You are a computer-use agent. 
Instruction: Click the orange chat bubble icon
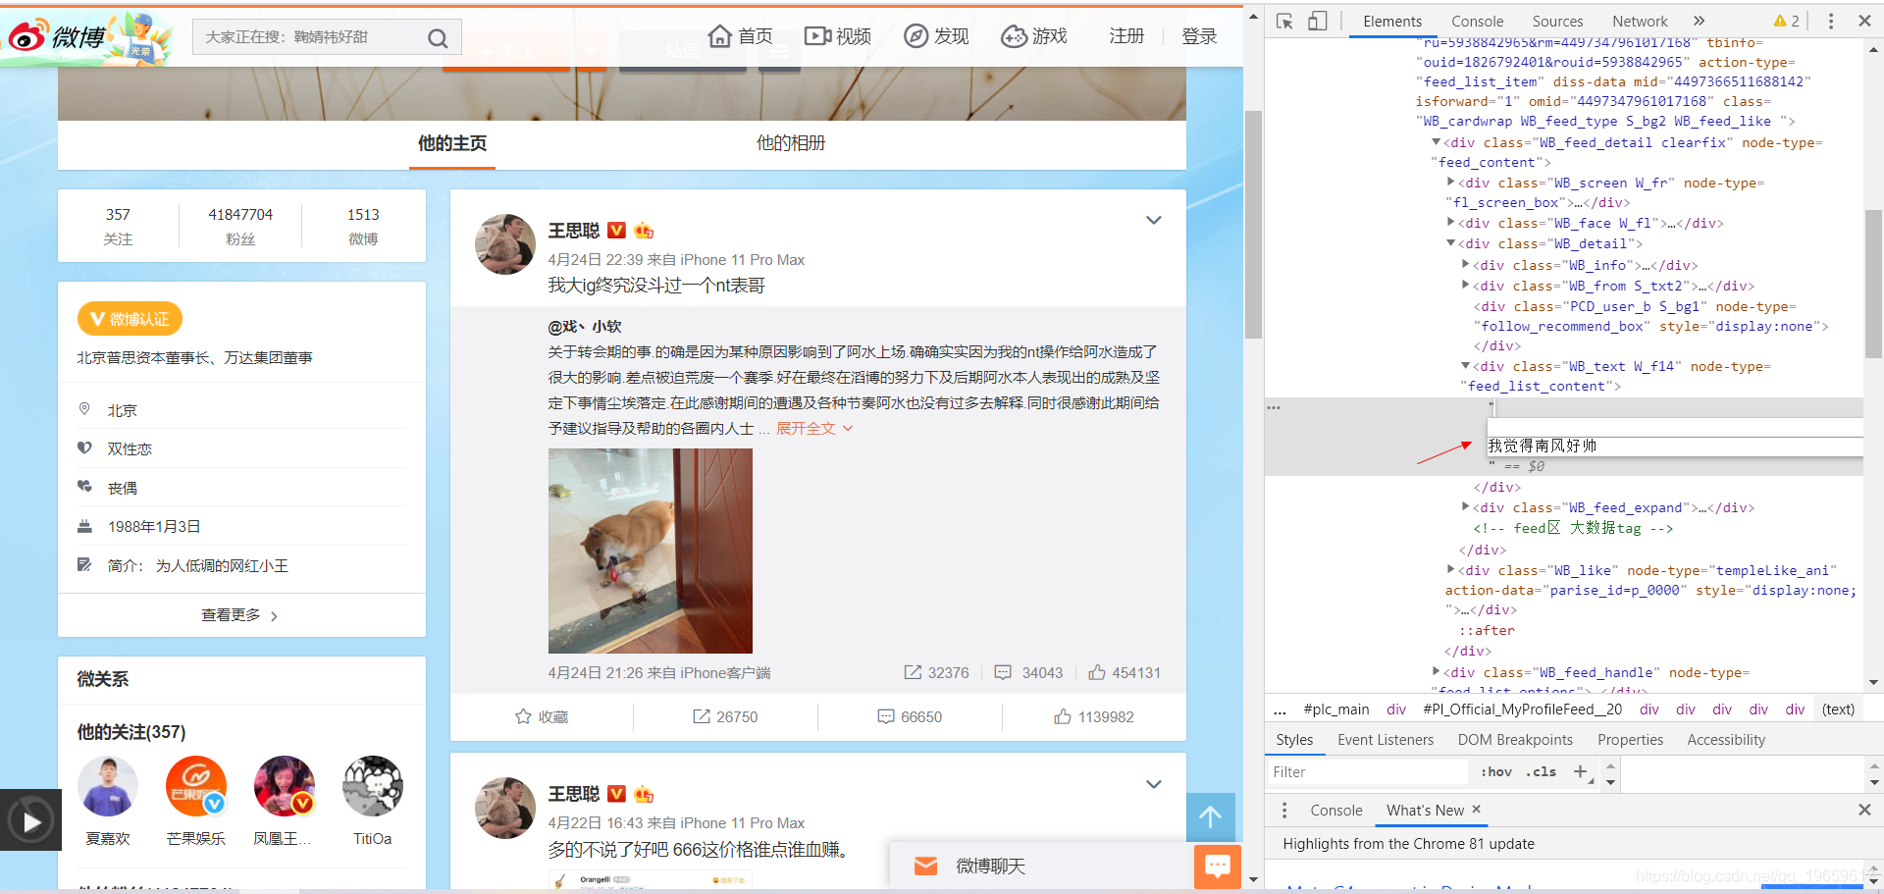click(x=1218, y=866)
